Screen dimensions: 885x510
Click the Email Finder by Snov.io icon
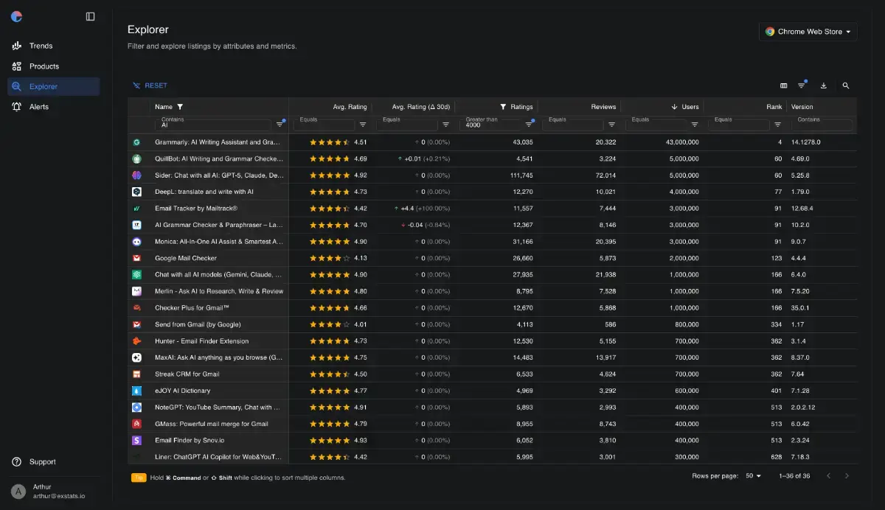pyautogui.click(x=136, y=440)
